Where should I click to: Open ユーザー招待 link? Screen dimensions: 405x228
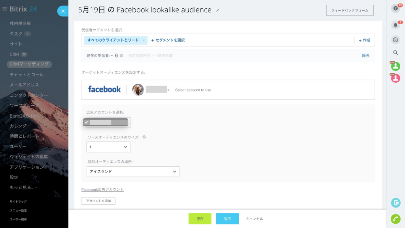click(x=18, y=219)
